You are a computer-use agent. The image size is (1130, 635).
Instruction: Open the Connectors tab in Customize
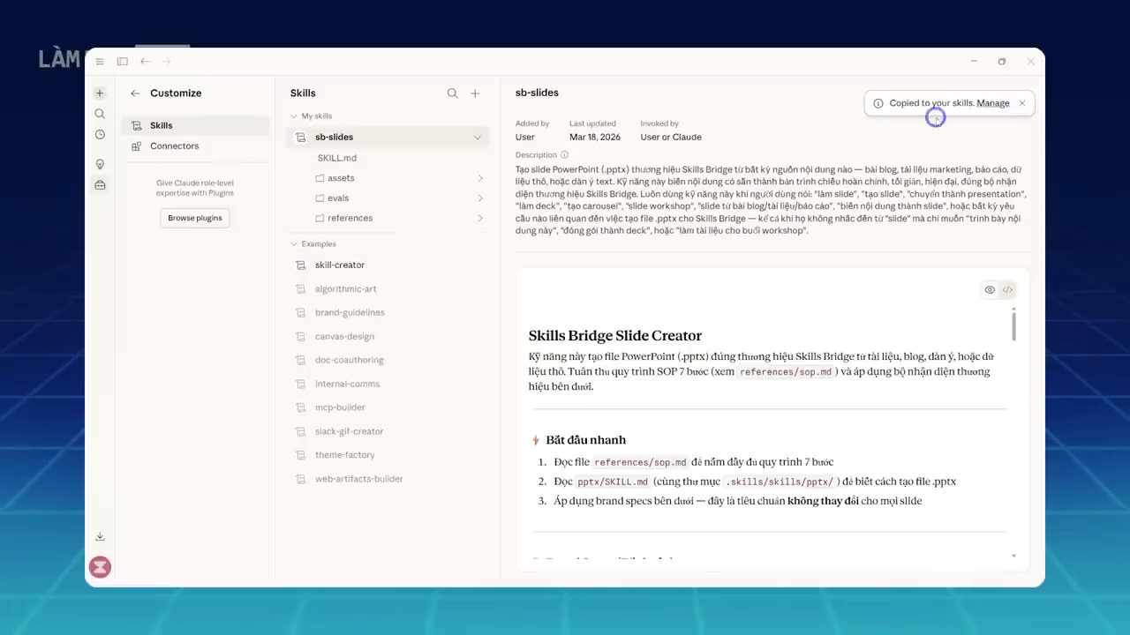(196, 146)
